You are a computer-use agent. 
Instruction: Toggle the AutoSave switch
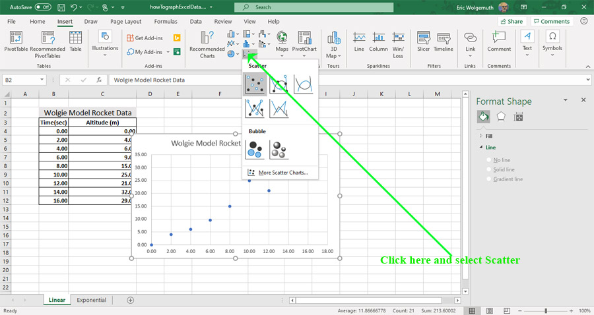pyautogui.click(x=43, y=7)
